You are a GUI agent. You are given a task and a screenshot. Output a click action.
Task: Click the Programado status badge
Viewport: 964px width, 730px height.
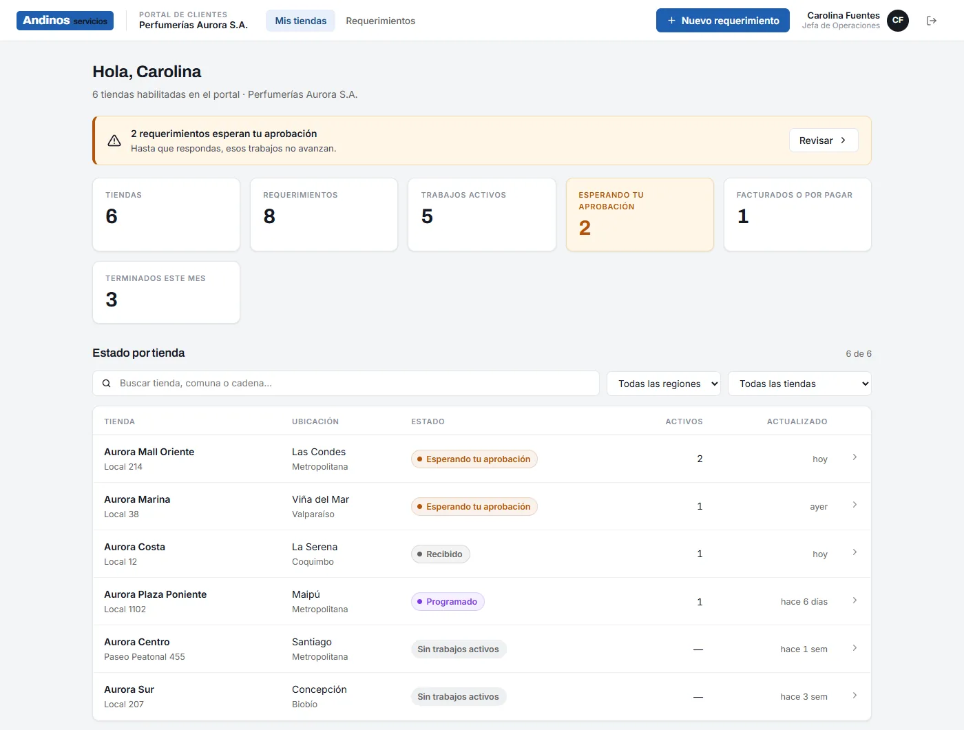448,602
